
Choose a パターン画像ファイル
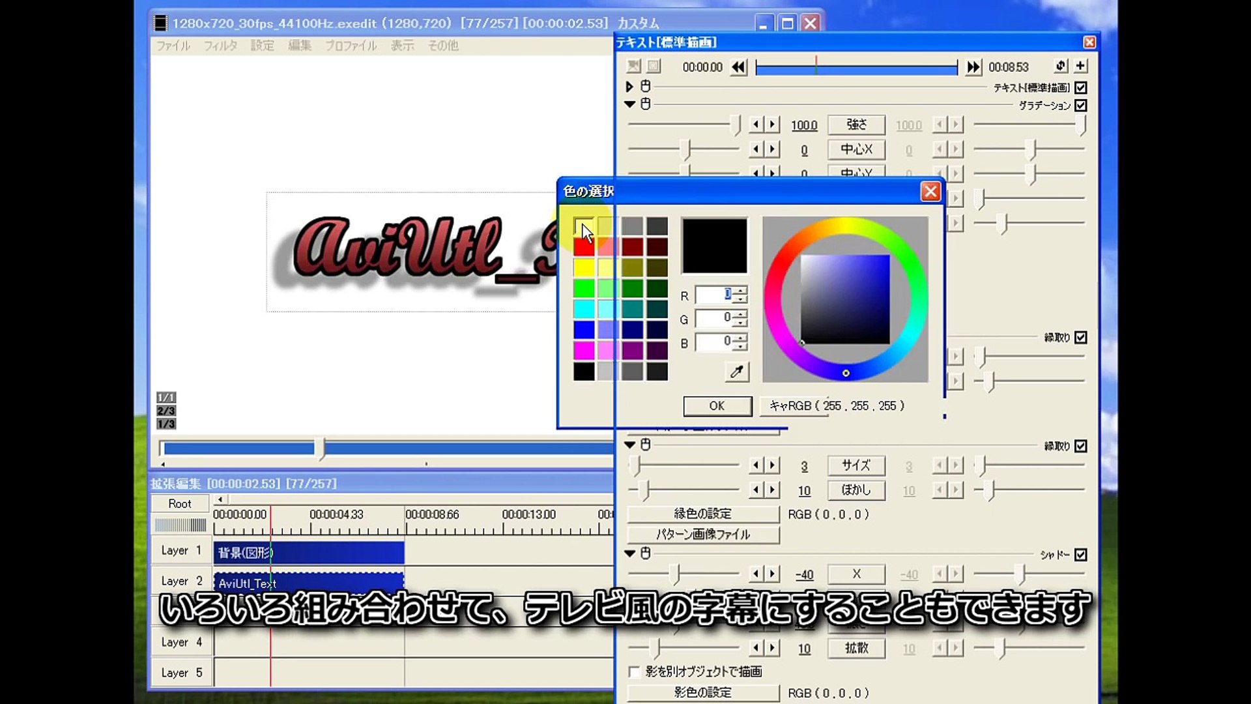[x=703, y=535]
